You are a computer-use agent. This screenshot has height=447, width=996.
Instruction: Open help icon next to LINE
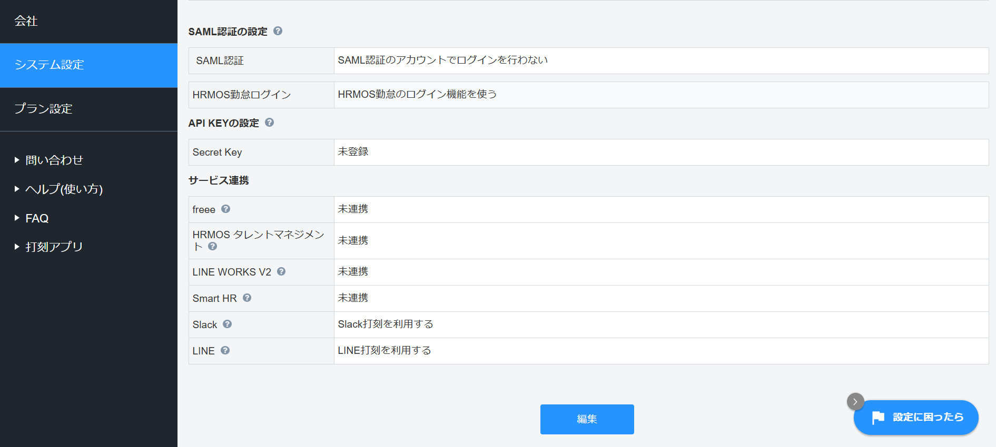pos(225,350)
